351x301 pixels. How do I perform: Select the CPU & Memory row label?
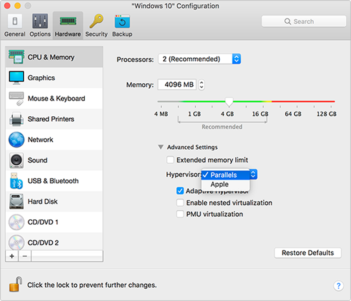[x=51, y=57]
